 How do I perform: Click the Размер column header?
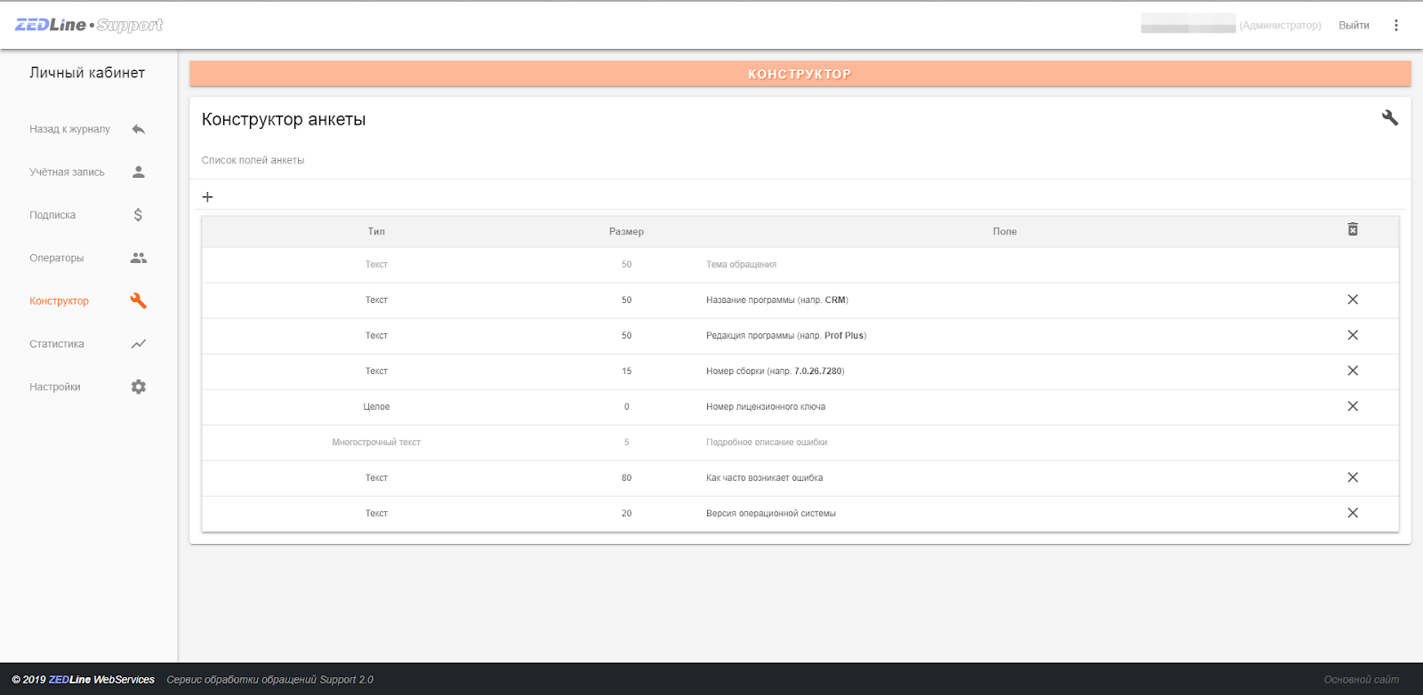coord(626,231)
